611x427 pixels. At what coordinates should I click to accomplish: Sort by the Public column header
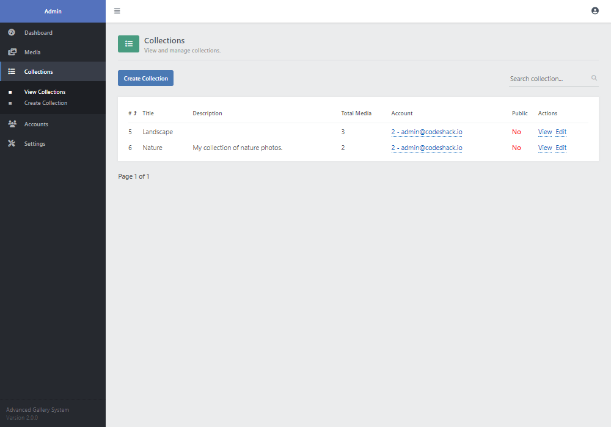[x=520, y=113]
